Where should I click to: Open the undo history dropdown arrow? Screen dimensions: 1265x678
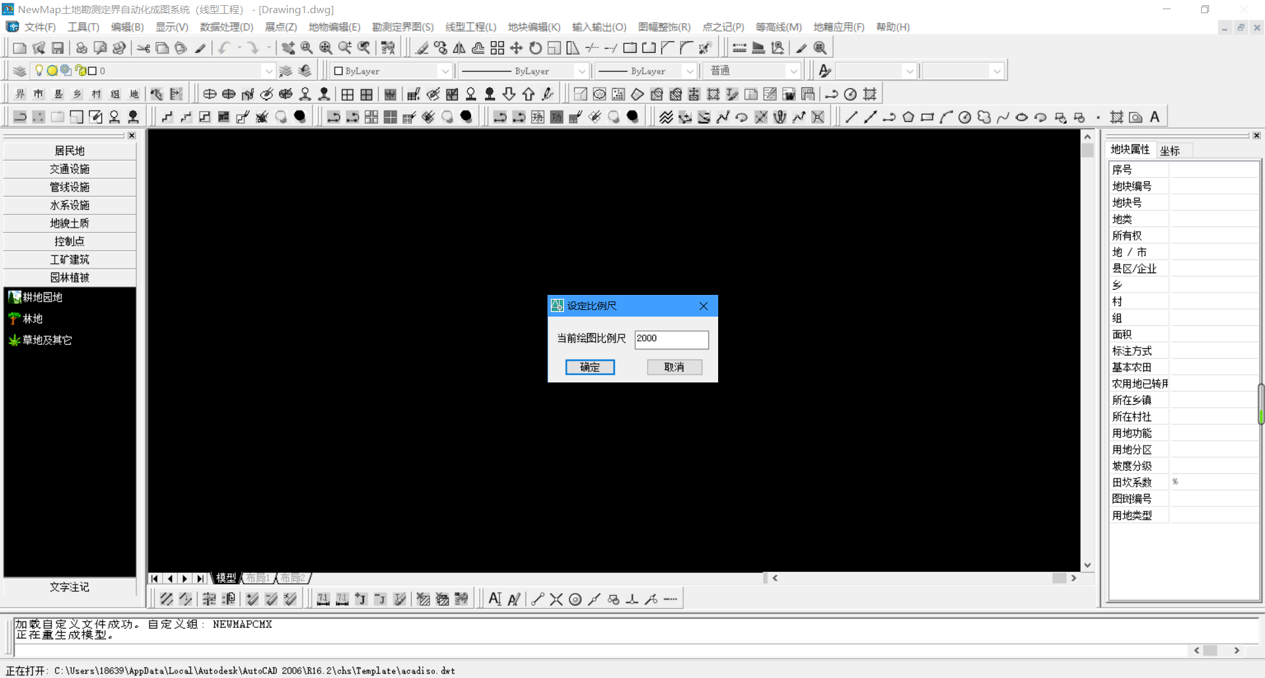tap(239, 48)
